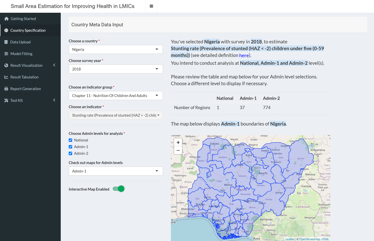Image resolution: width=374 pixels, height=241 pixels.
Task: Click the printer icon beside Report Generation
Action: pos(6,89)
